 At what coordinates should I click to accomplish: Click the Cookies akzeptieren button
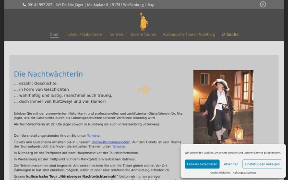point(202,164)
